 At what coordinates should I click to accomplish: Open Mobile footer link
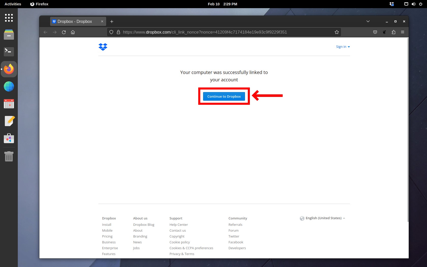coord(107,230)
